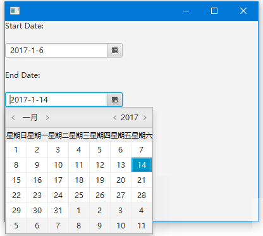This screenshot has height=236, width=263.
Task: Click the application icon in title bar
Action: tap(15, 11)
